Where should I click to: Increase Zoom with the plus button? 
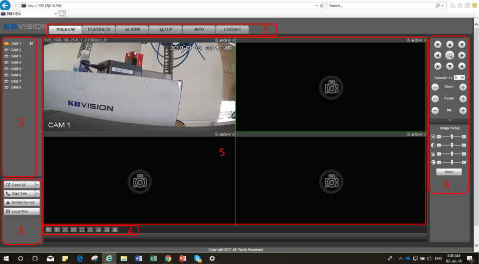coord(463,87)
